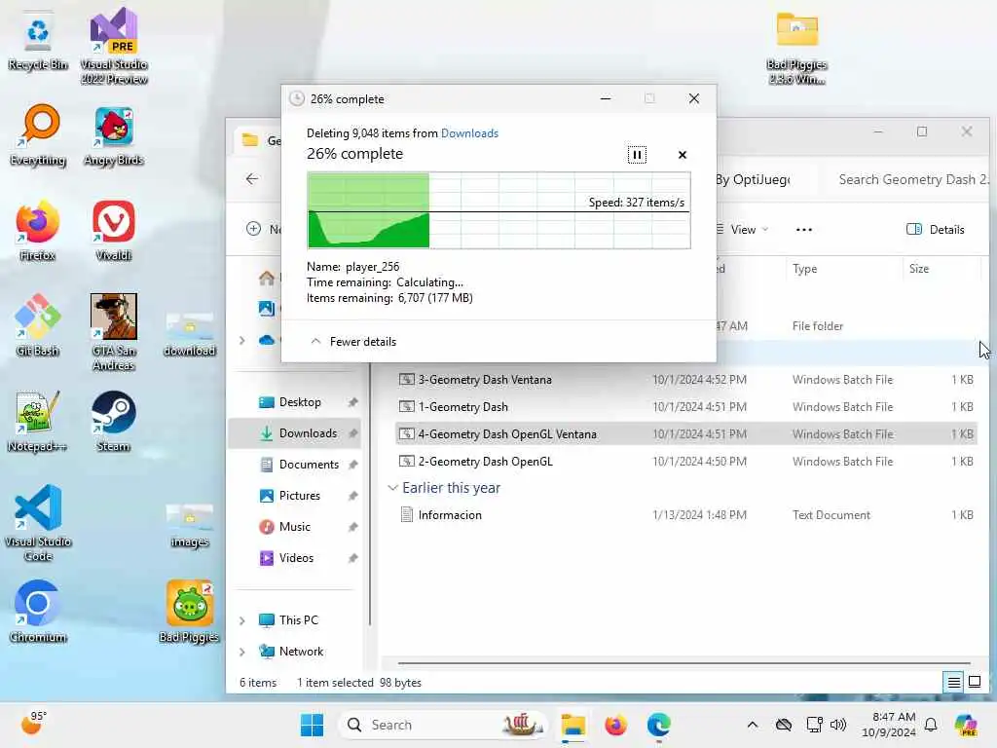Image resolution: width=997 pixels, height=748 pixels.
Task: Collapse the Earlier this year group
Action: click(x=393, y=488)
